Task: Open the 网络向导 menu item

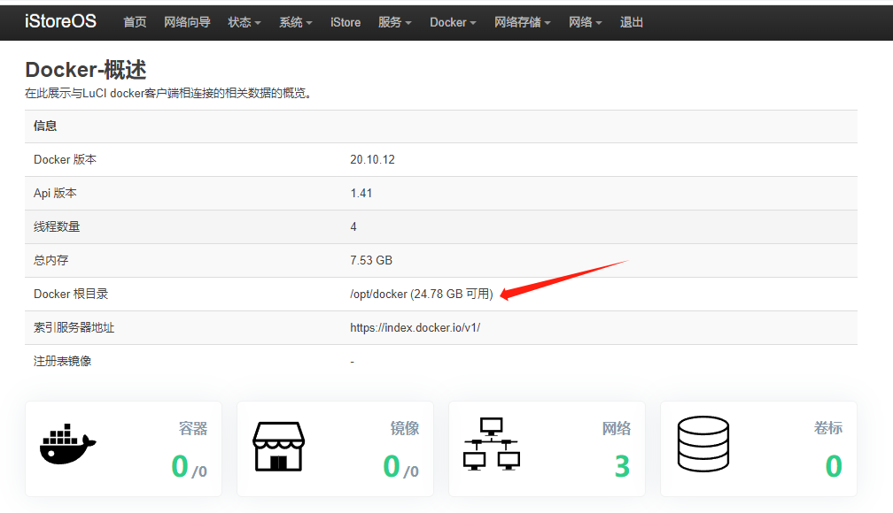Action: 187,22
